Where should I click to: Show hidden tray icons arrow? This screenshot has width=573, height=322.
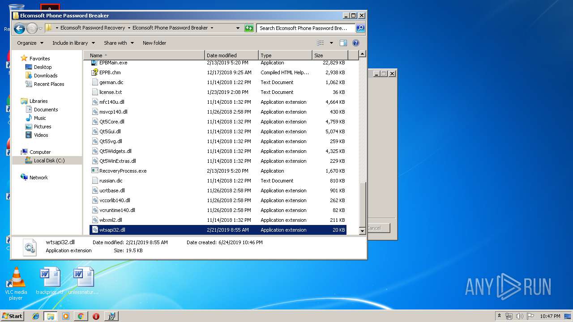pyautogui.click(x=500, y=316)
